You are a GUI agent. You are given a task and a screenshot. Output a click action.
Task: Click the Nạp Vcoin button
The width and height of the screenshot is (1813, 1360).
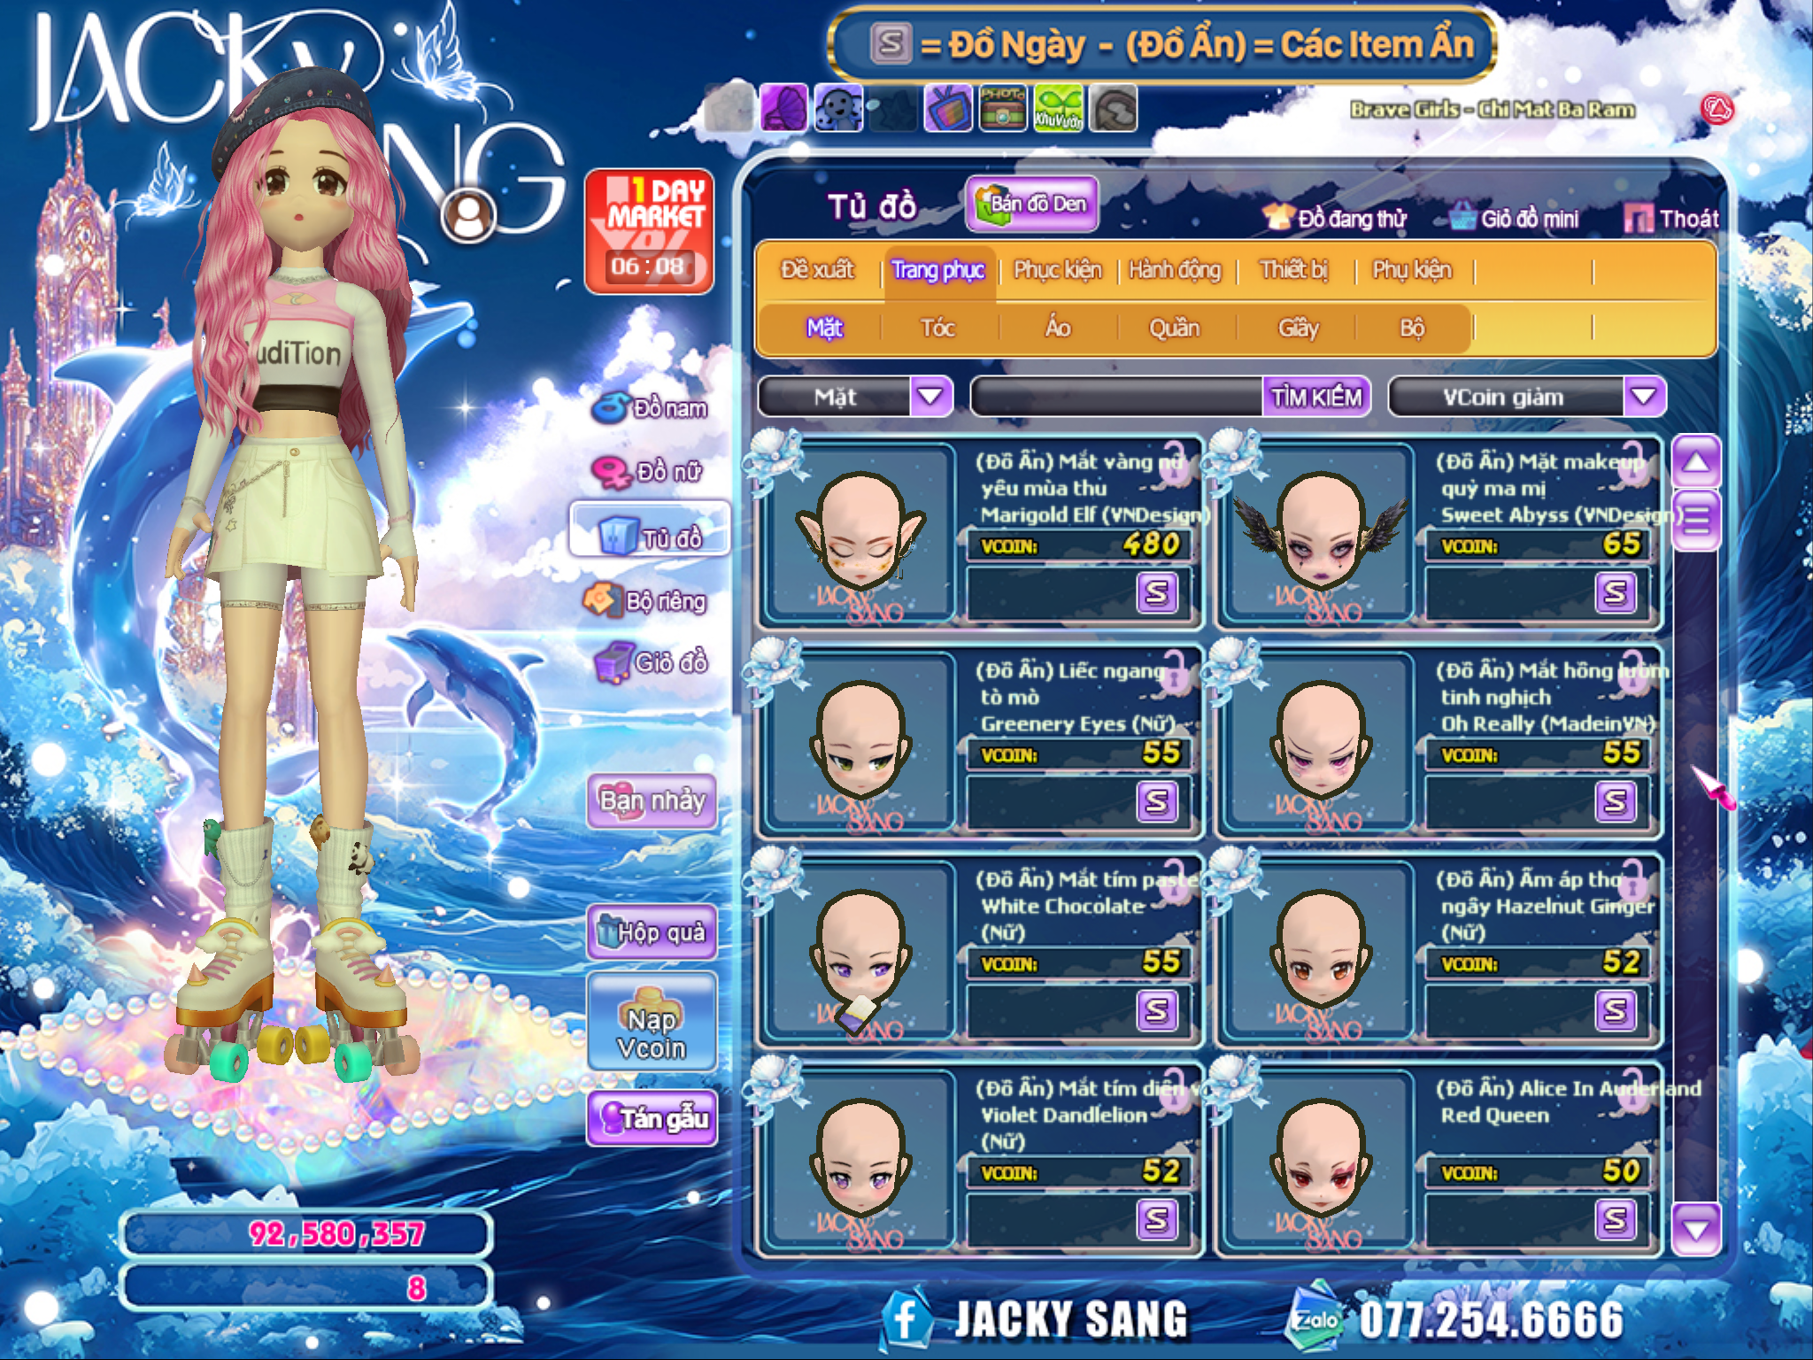(x=652, y=1023)
